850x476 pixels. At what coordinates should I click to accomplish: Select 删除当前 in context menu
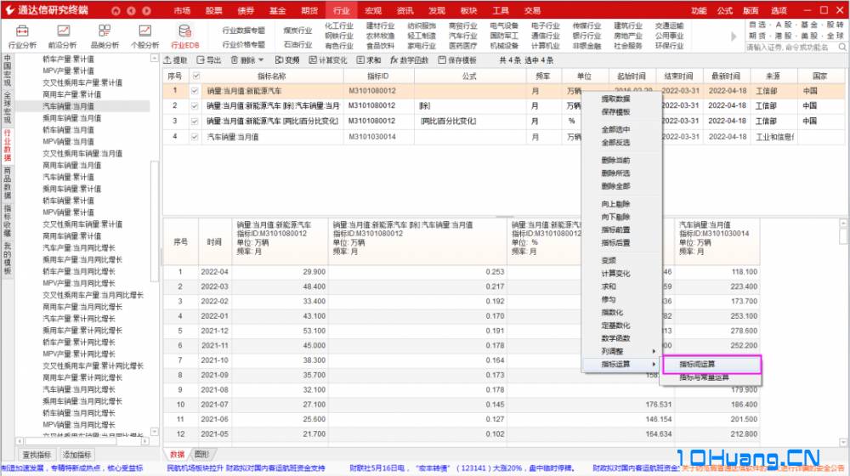(x=615, y=160)
